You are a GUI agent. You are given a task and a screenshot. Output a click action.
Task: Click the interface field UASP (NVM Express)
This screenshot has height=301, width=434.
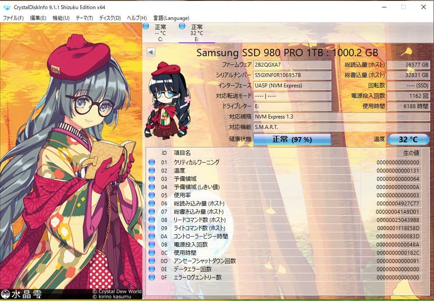pyautogui.click(x=292, y=86)
